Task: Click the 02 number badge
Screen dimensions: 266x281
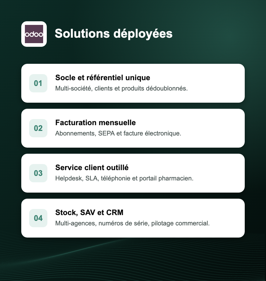Action: tap(38, 128)
